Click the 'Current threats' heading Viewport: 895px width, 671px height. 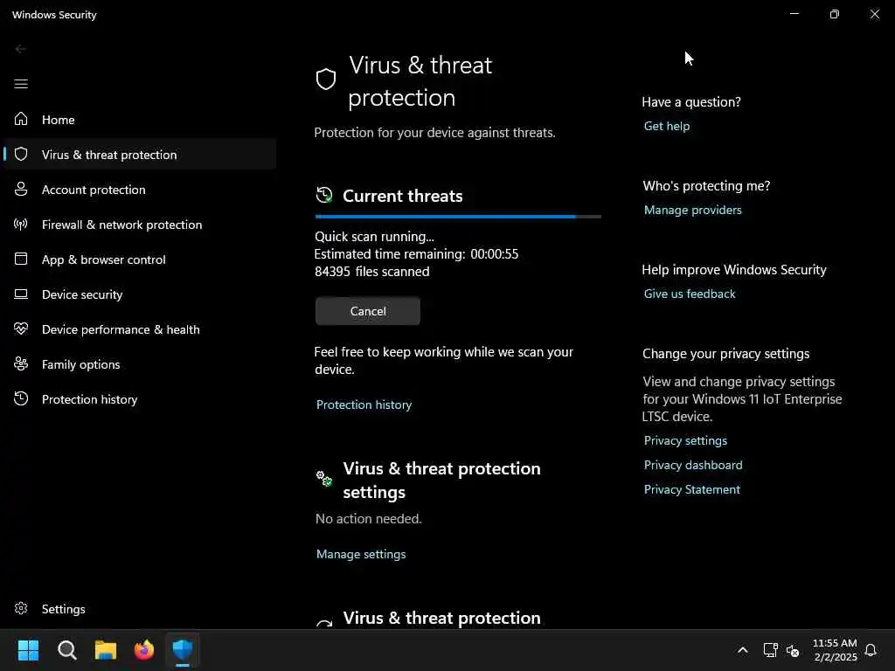[x=402, y=196]
